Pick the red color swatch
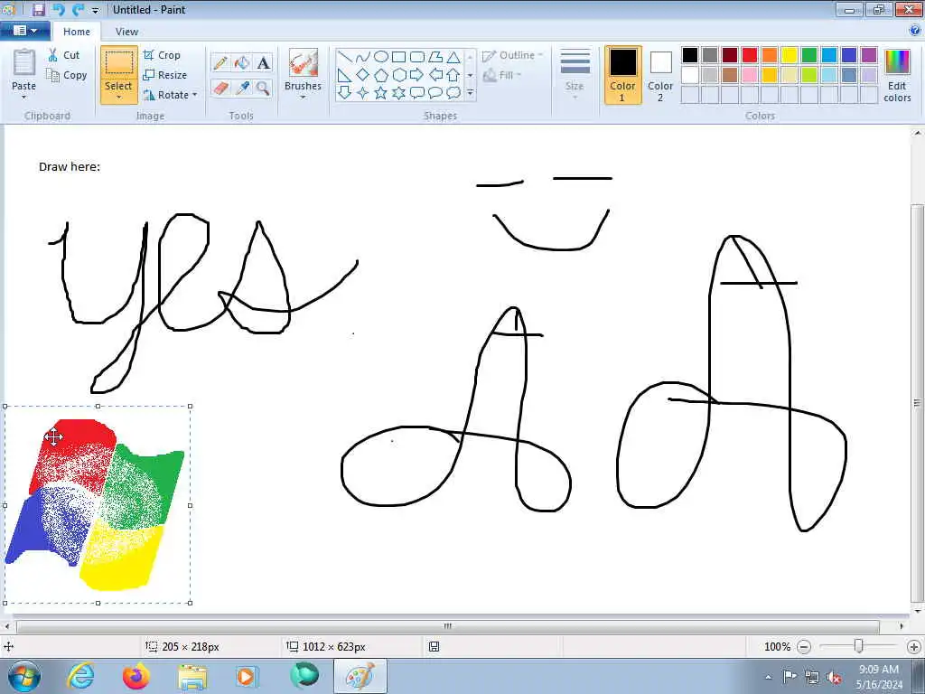Image resolution: width=925 pixels, height=694 pixels. point(750,55)
